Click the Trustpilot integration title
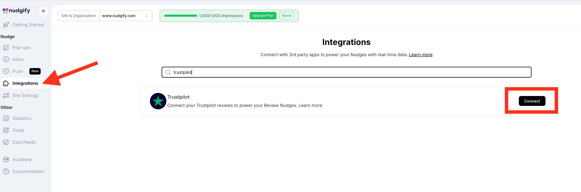Screen dimensions: 581x192 (178, 97)
